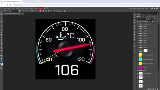The width and height of the screenshot is (160, 90).
Task: Hide the ICON oil temp layer
Action: point(137,73)
